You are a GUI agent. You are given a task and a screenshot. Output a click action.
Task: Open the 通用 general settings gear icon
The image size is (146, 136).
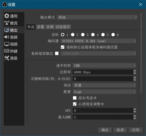click(7, 16)
